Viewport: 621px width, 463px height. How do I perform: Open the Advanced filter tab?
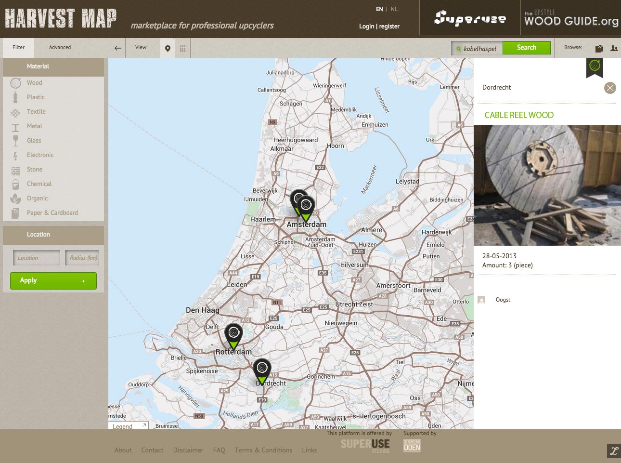60,48
